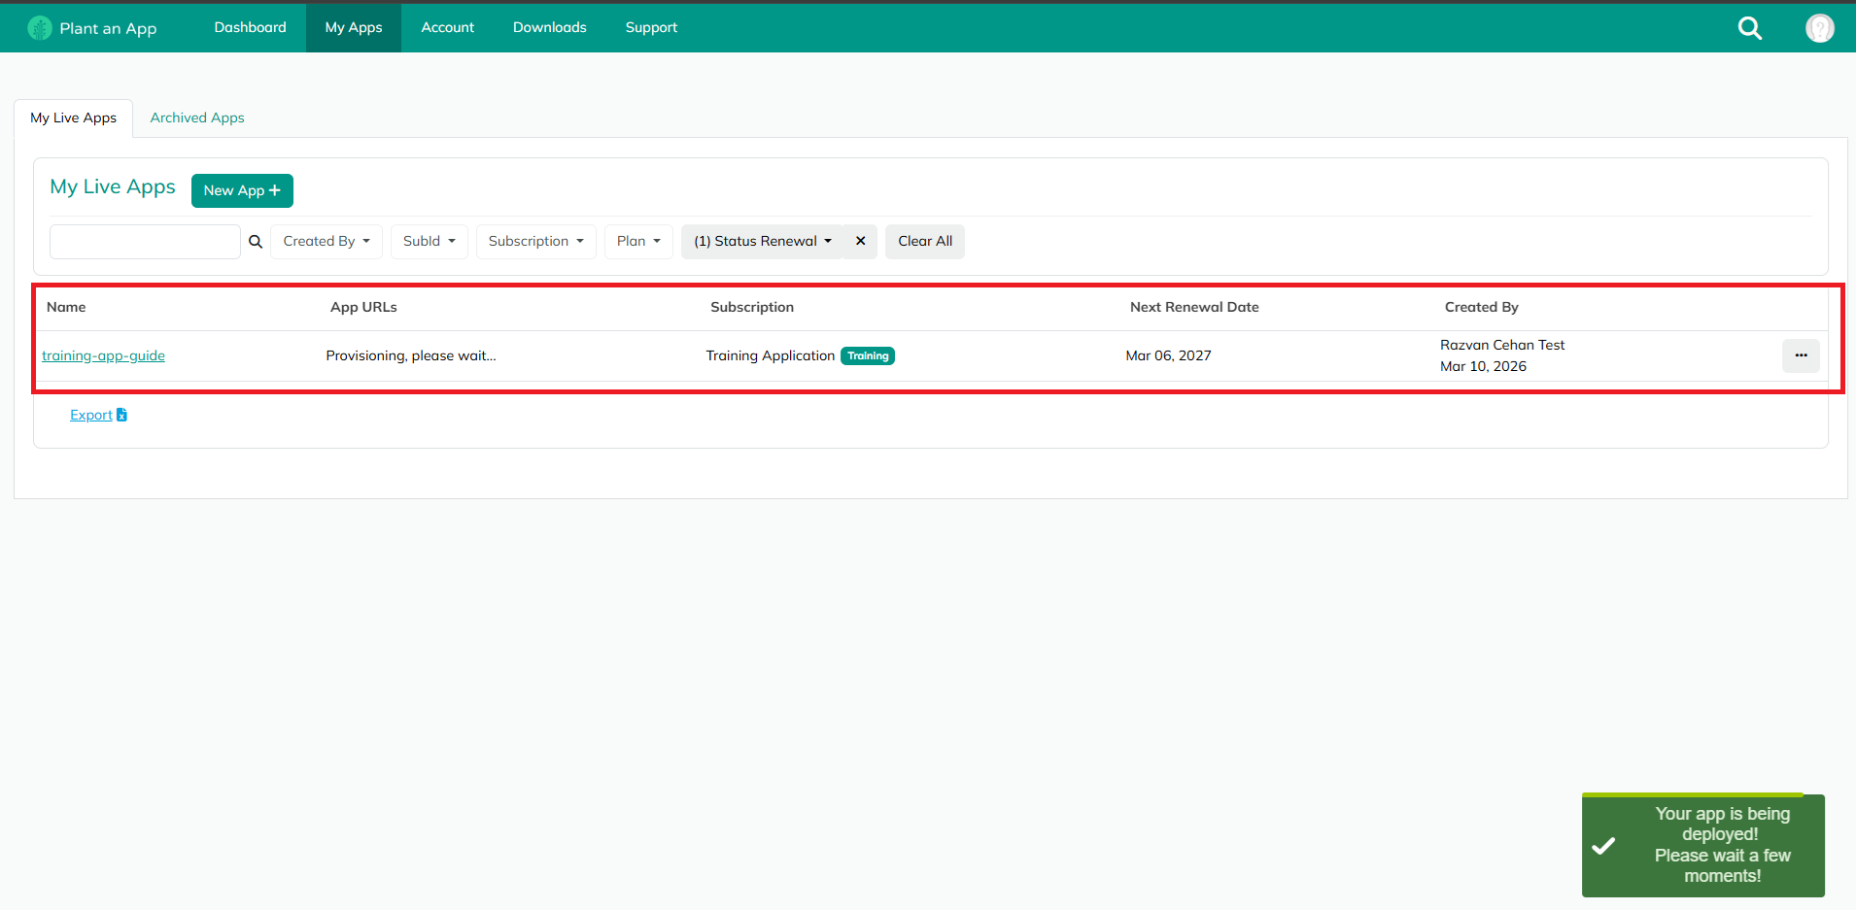Open the row actions ellipsis for training-app-guide
Viewport: 1856px width, 910px height.
tap(1801, 355)
